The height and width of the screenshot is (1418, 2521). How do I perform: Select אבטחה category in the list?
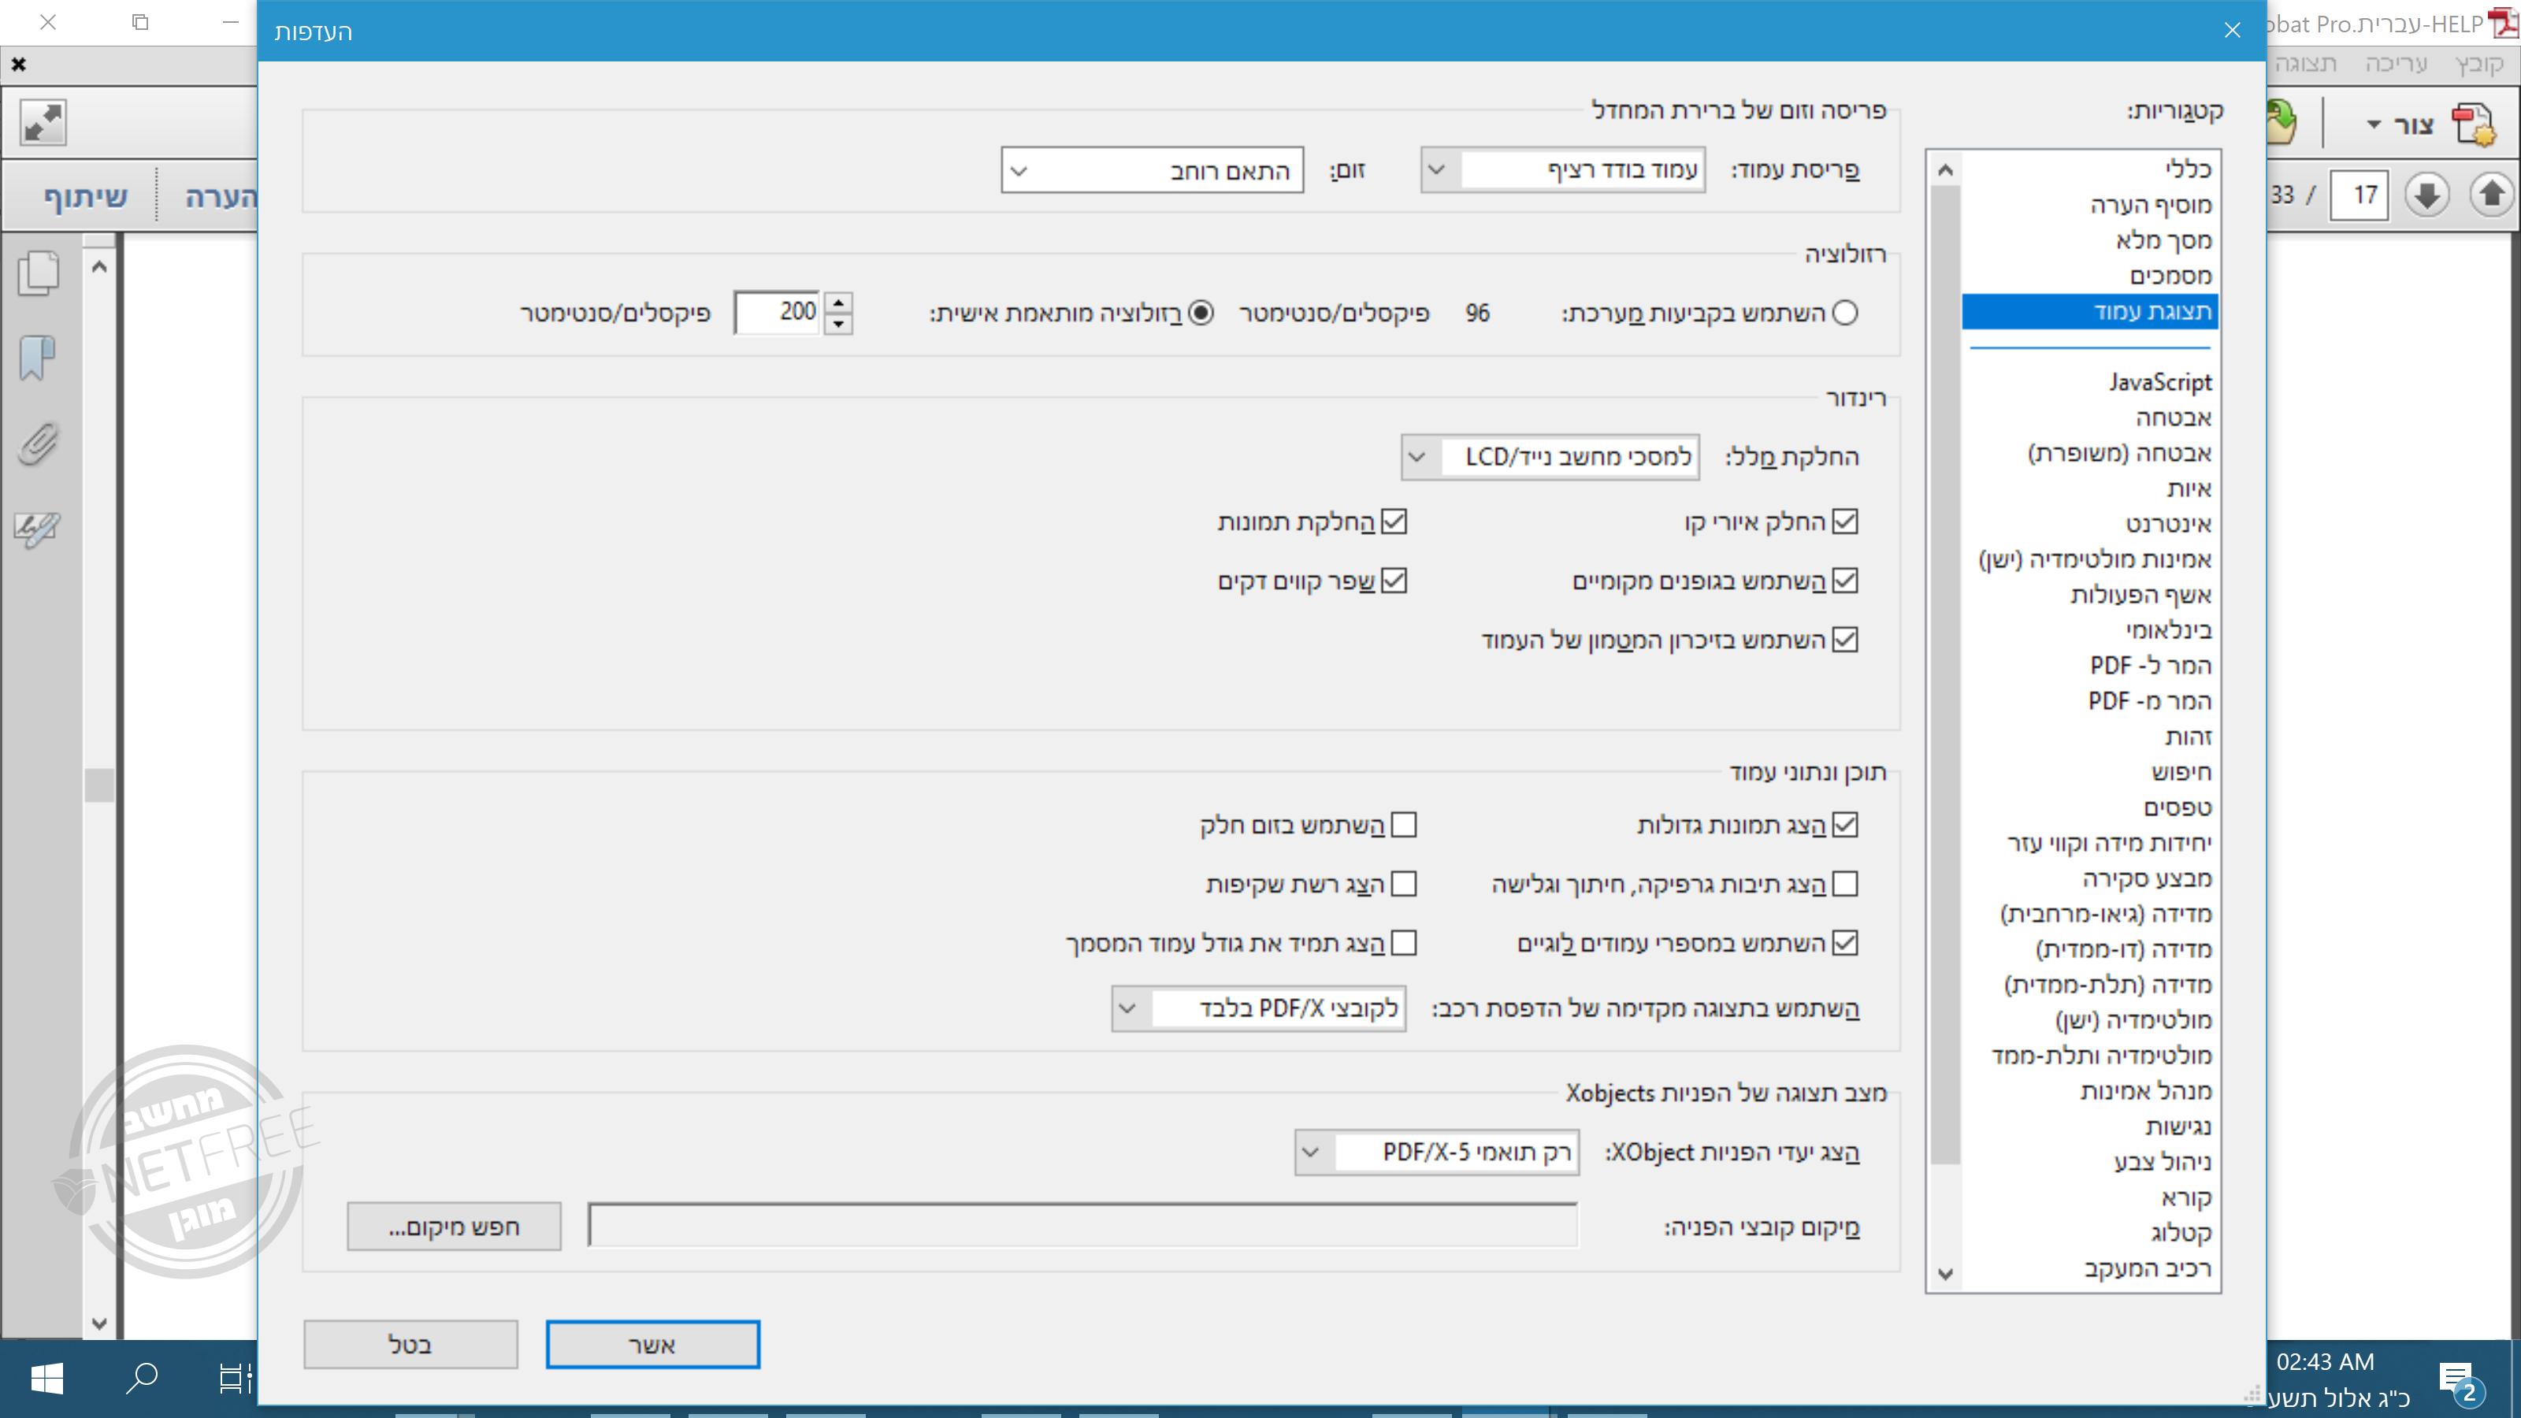pyautogui.click(x=2173, y=418)
